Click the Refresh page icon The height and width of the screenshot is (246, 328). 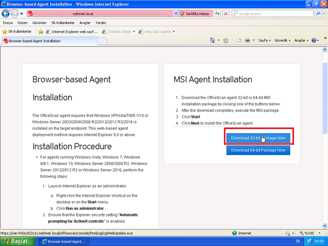tap(218, 14)
